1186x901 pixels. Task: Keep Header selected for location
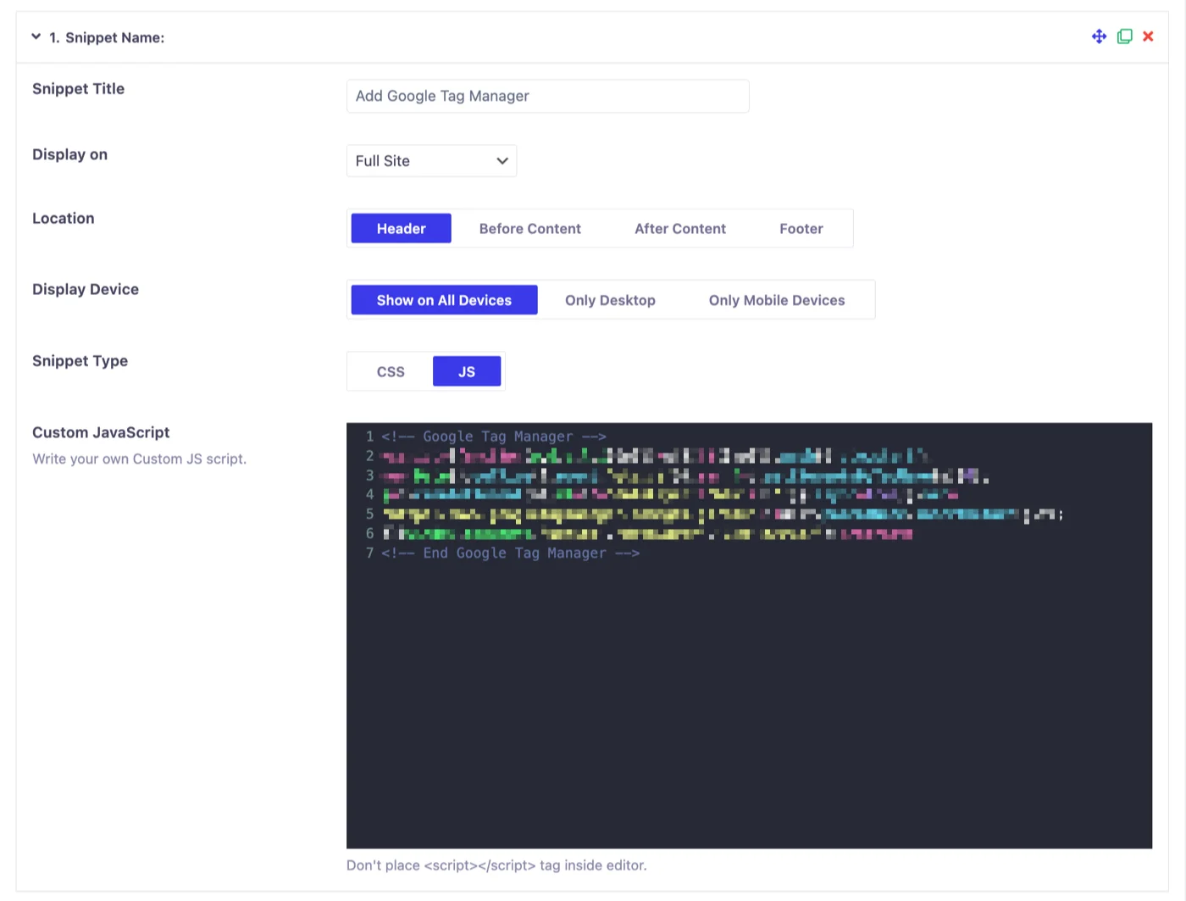pyautogui.click(x=401, y=228)
